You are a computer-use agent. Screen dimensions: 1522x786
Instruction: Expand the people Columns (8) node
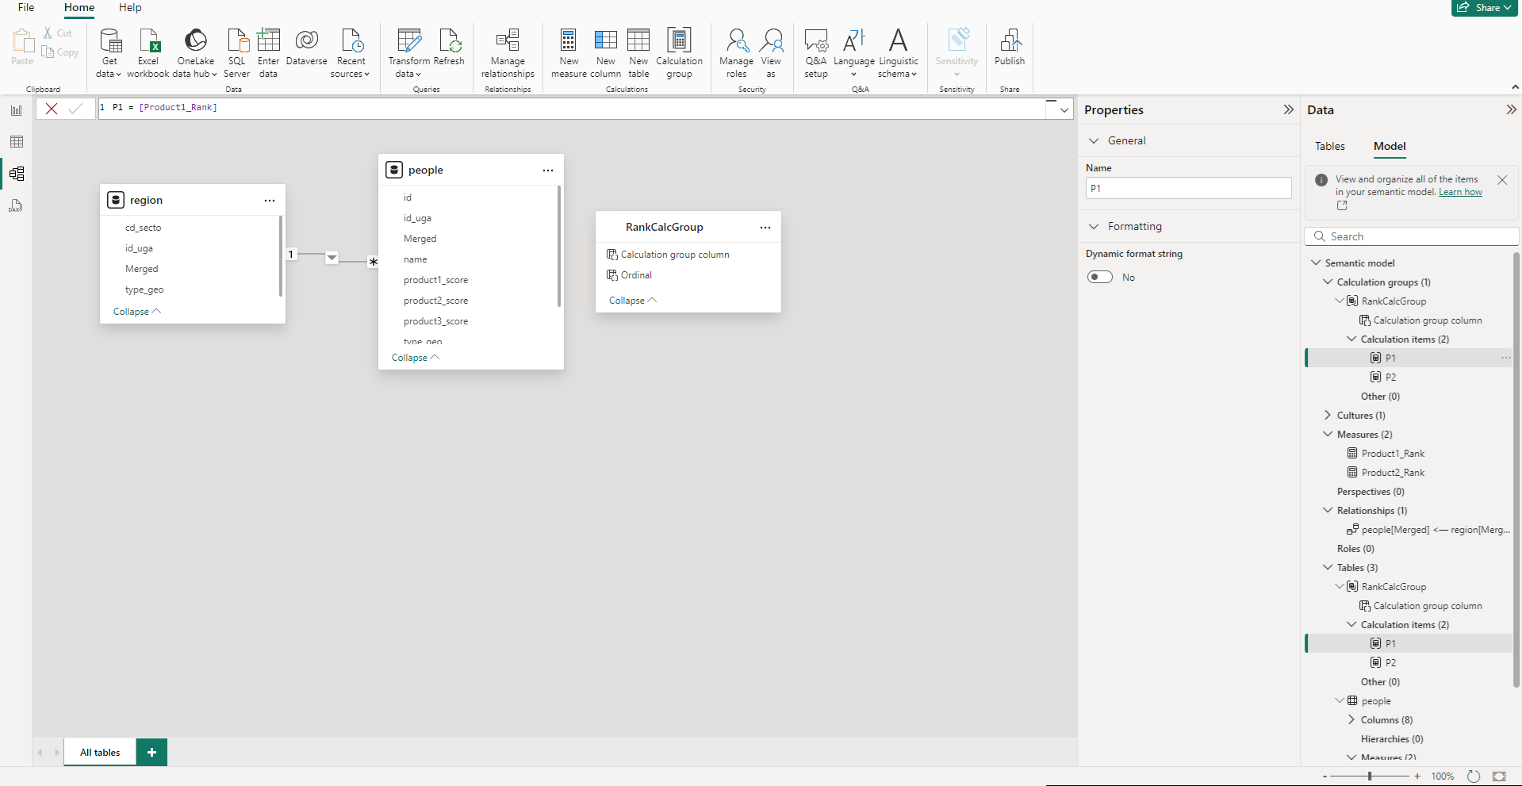pyautogui.click(x=1351, y=719)
